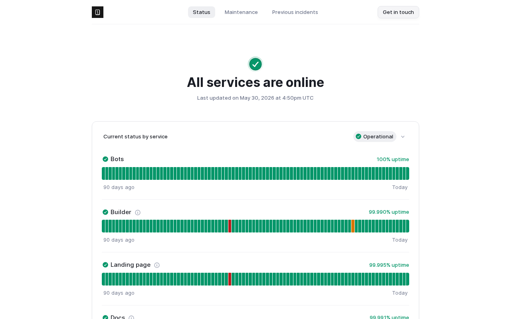Image resolution: width=511 pixels, height=319 pixels.
Task: Click the black logo icon in the header
Action: point(97,12)
